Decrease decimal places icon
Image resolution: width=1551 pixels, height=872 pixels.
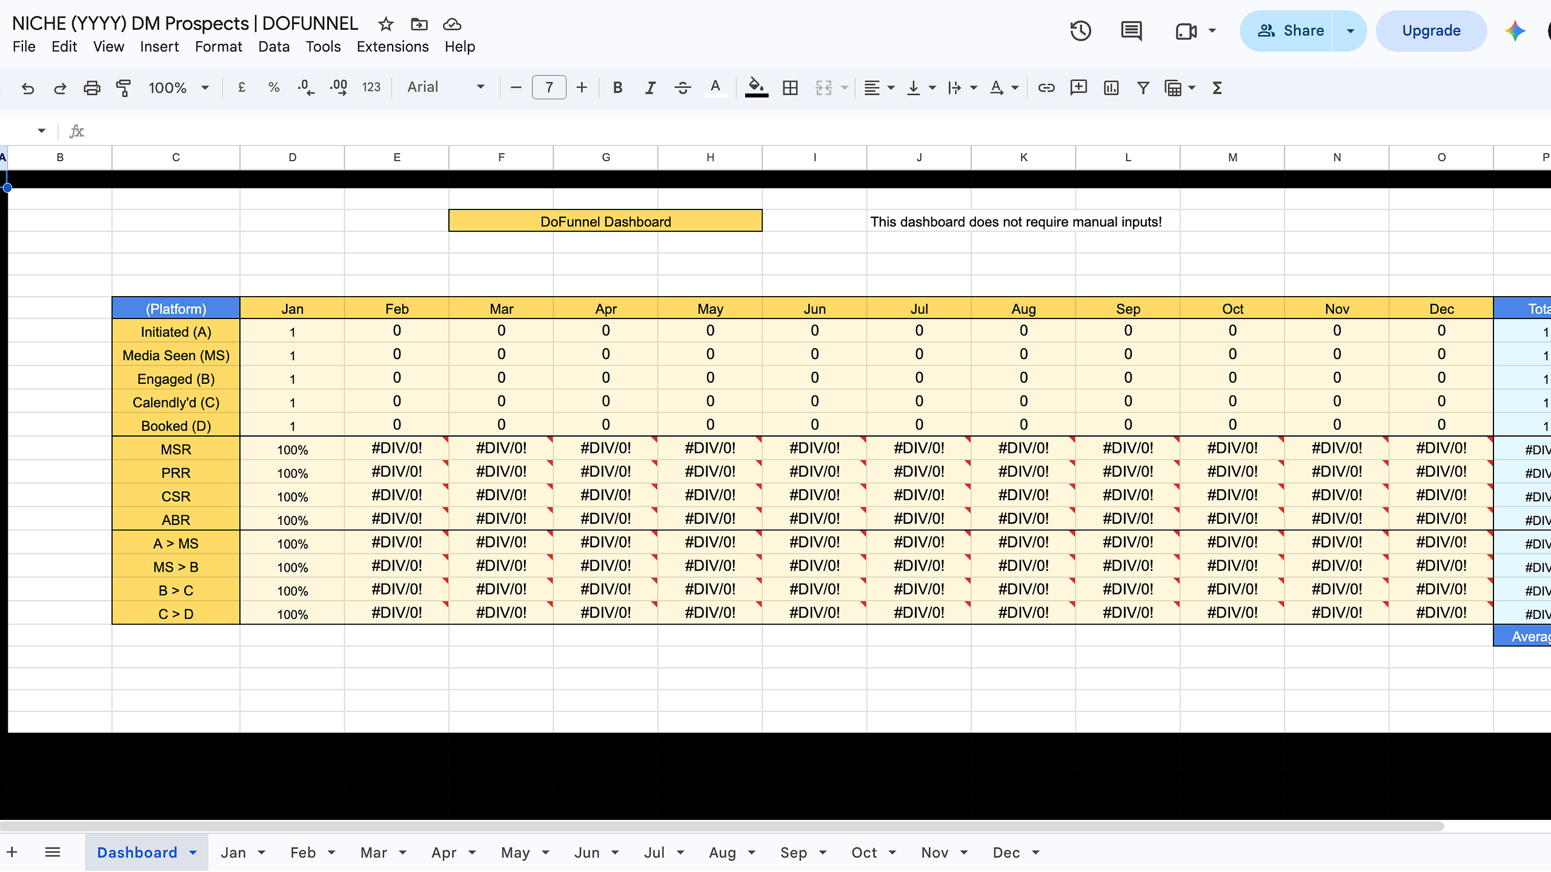point(306,88)
